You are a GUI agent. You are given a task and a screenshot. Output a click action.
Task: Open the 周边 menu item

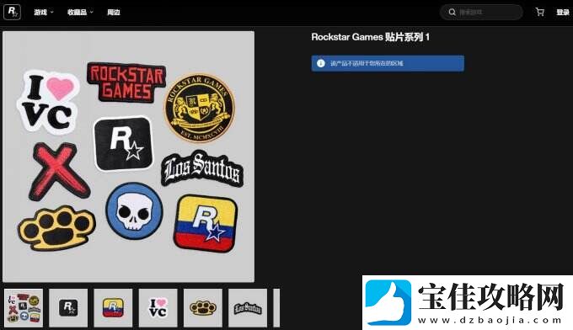pos(114,12)
